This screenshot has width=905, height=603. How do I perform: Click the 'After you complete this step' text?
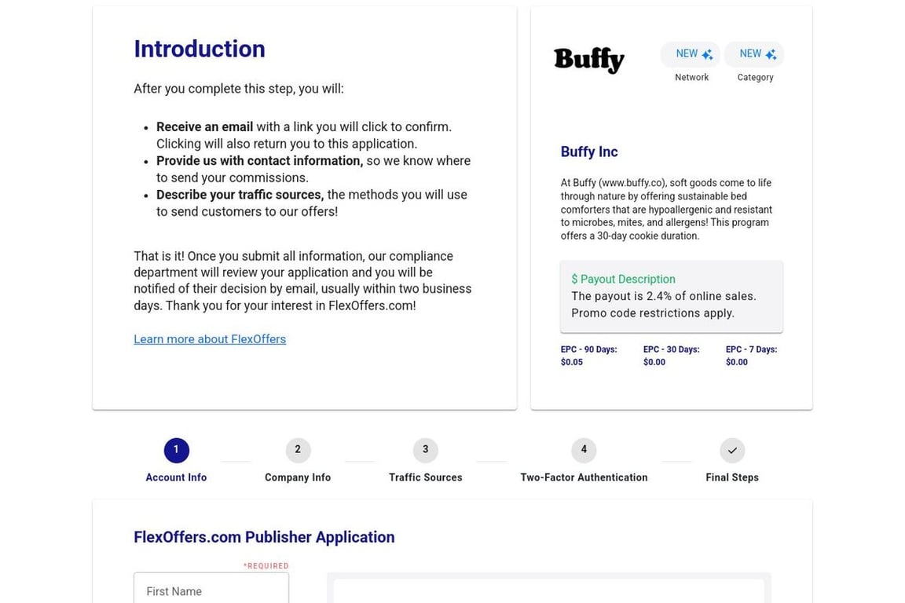238,89
